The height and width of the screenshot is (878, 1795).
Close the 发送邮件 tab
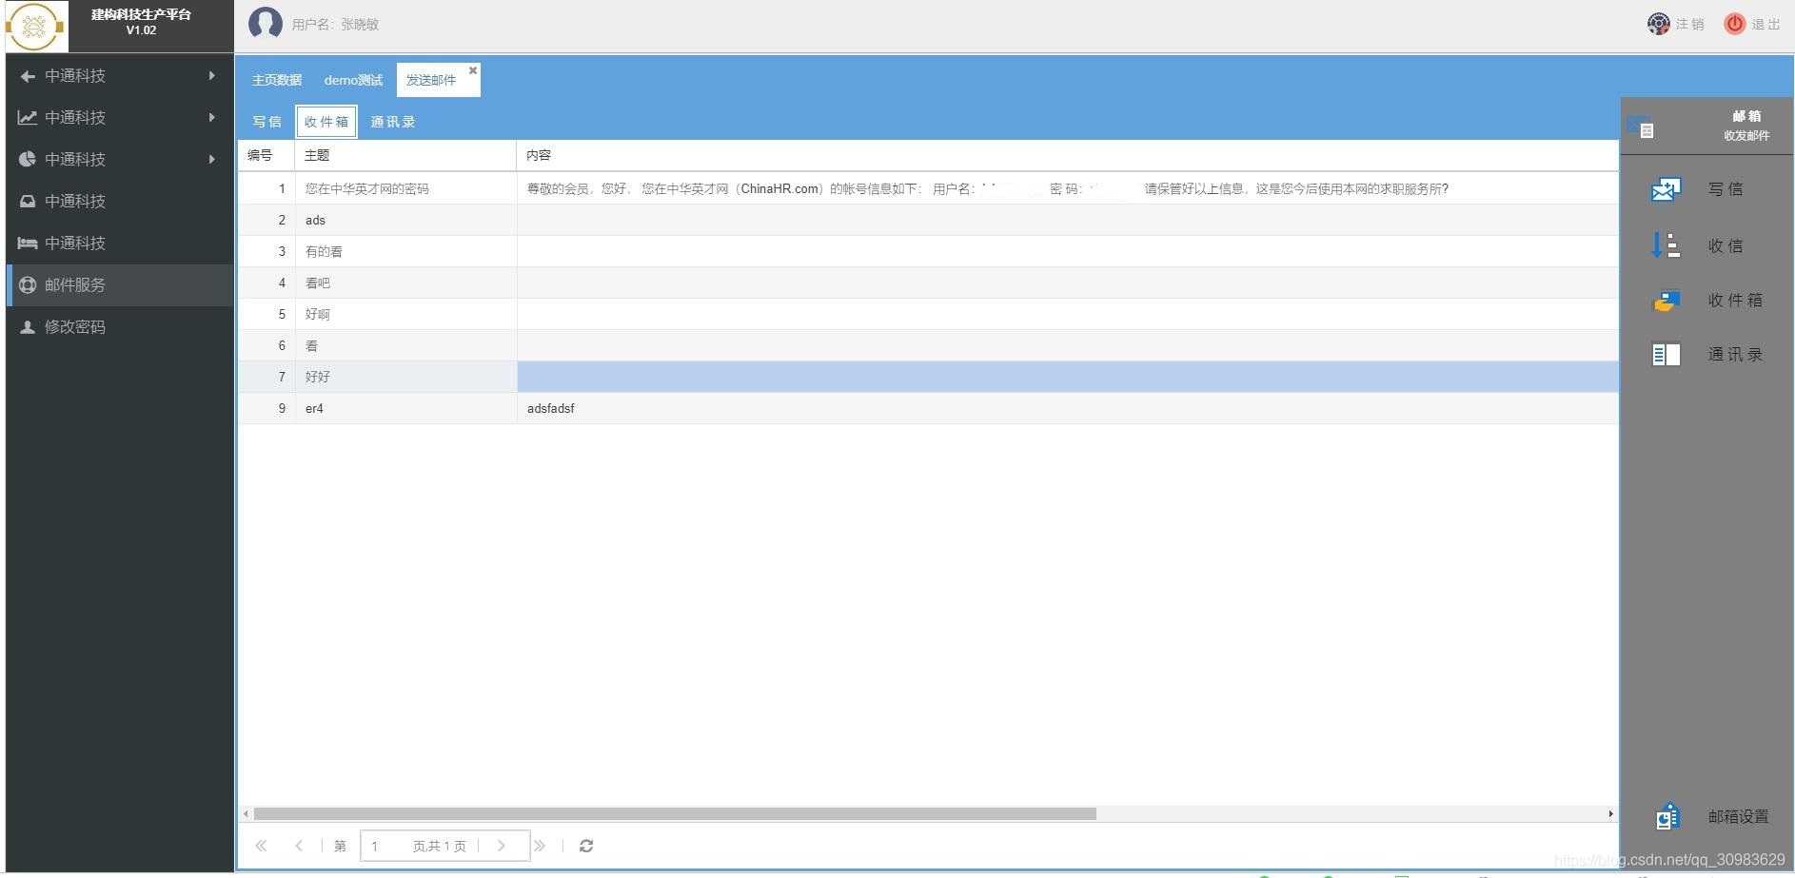point(473,70)
